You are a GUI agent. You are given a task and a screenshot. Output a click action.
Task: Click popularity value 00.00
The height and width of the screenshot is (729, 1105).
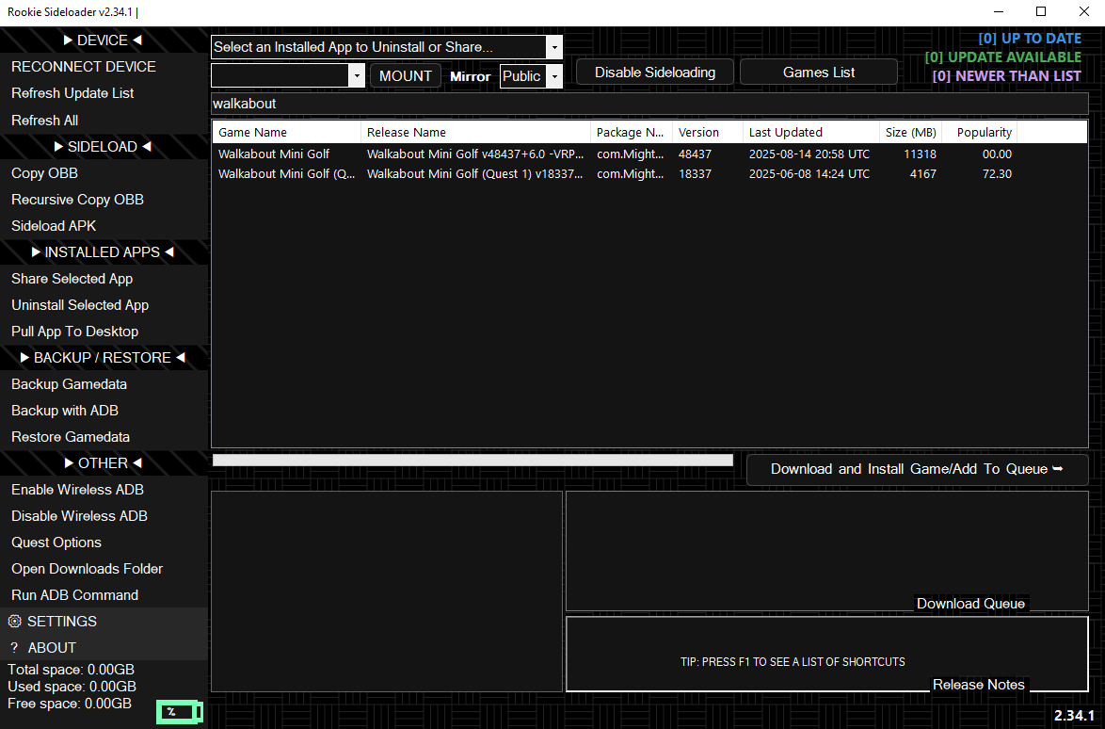pyautogui.click(x=997, y=154)
